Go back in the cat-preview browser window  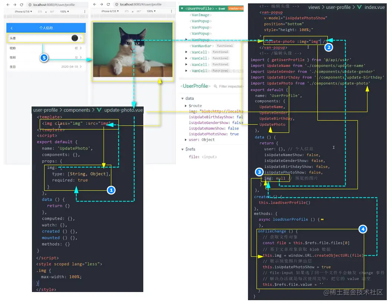click(x=95, y=4)
